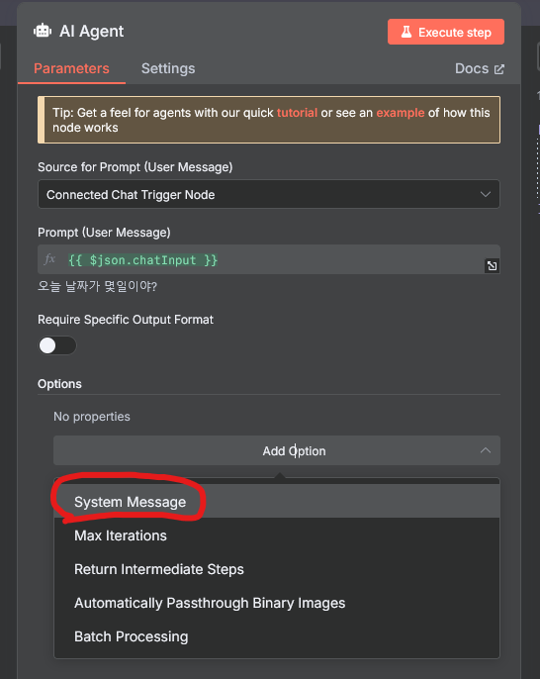
Task: Select Automatically Passthrough Binary Images
Action: [277, 603]
